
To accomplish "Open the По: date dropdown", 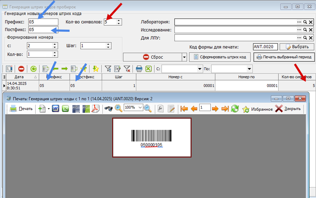I will (x=249, y=69).
